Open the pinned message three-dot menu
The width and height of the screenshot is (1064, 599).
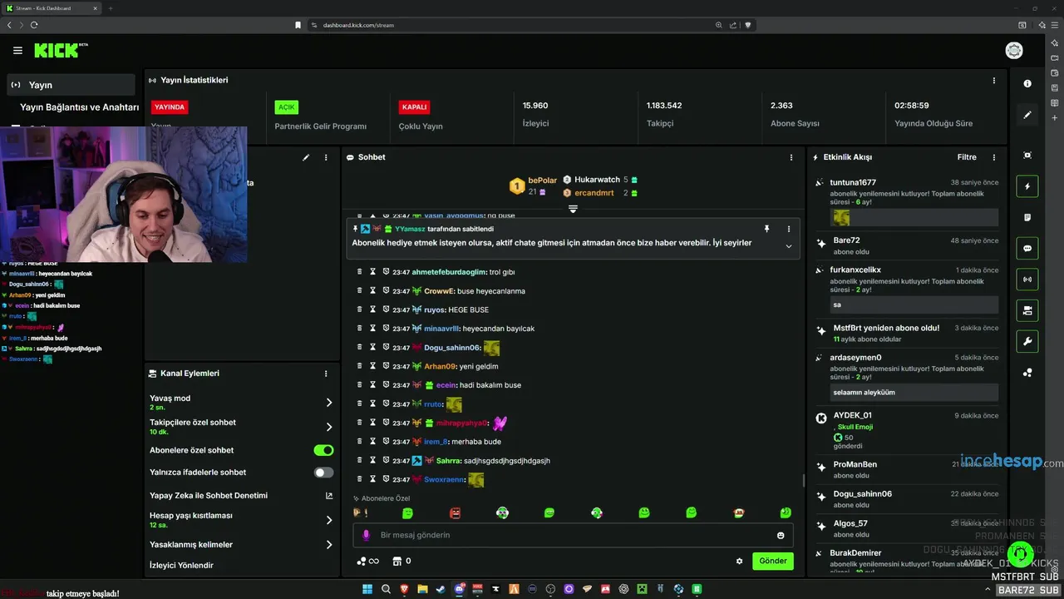pos(789,229)
